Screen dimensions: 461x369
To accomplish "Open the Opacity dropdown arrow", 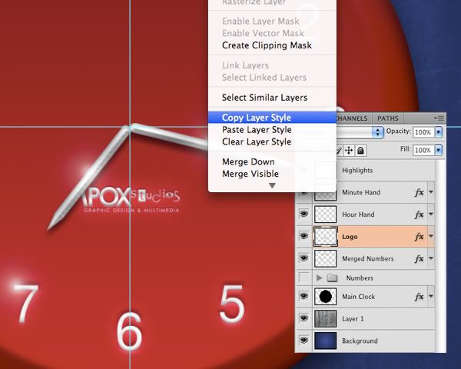I will pos(439,132).
